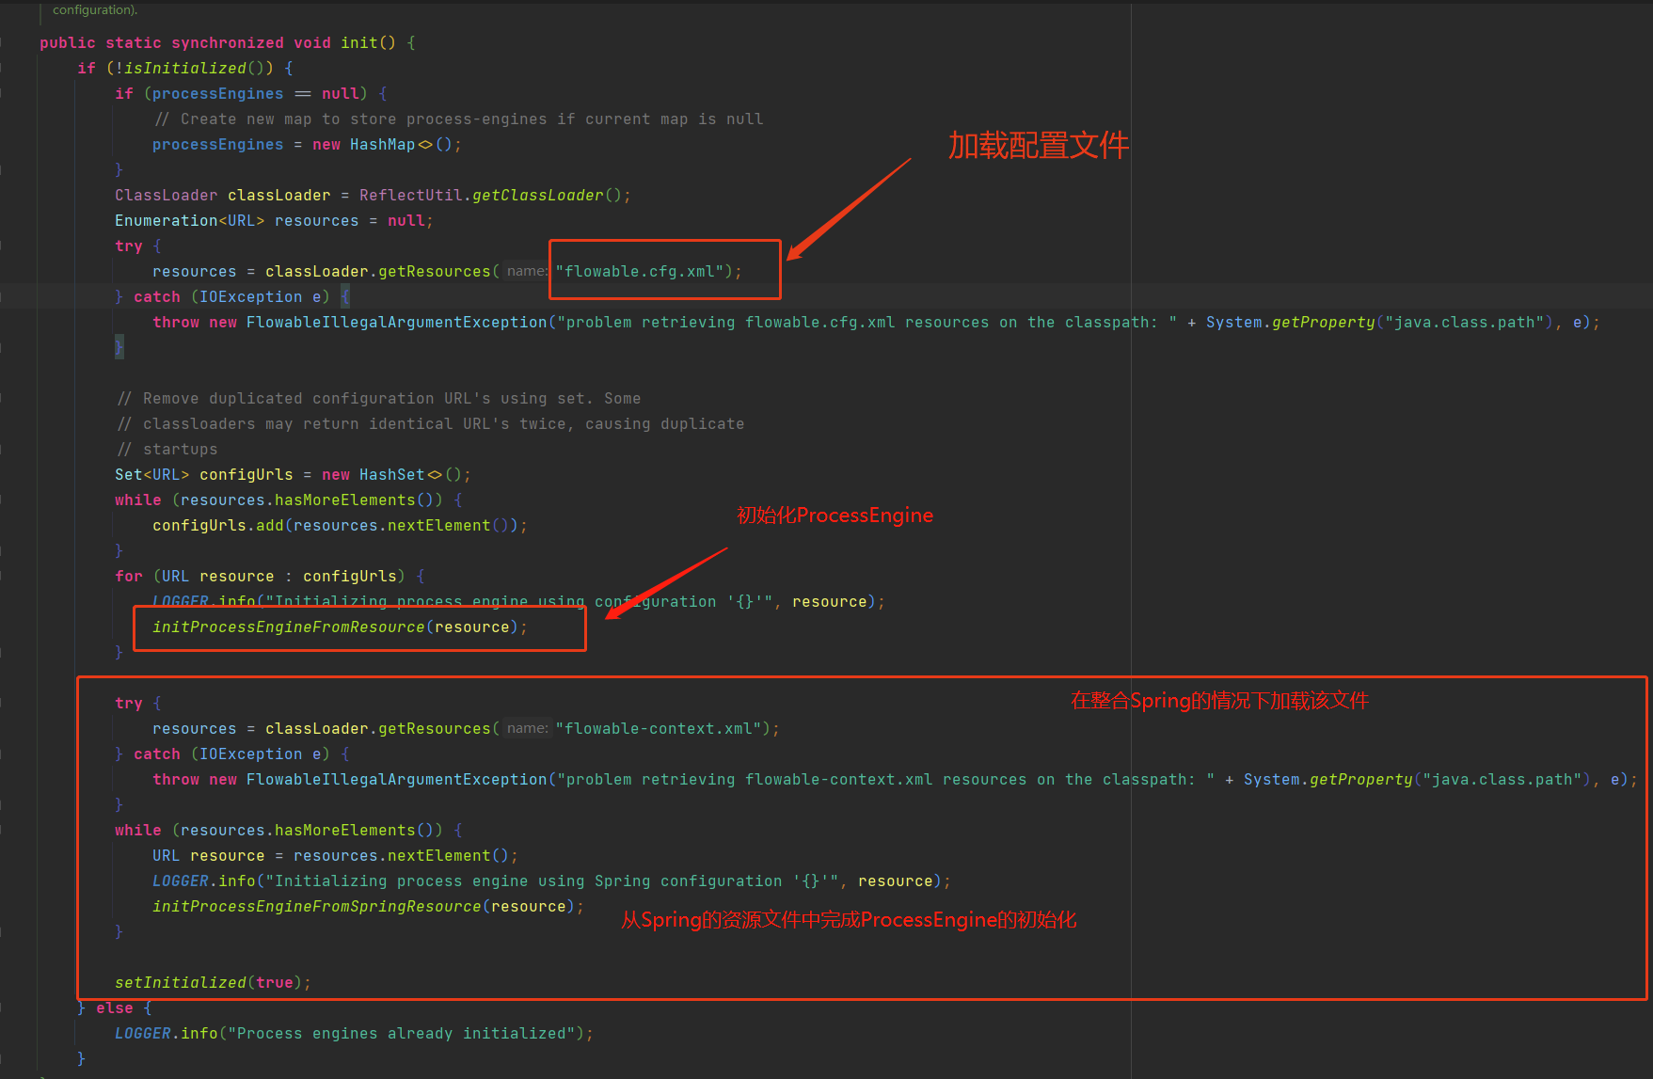Click 'IOException' in the first catch clause
This screenshot has height=1079, width=1653.
(250, 297)
